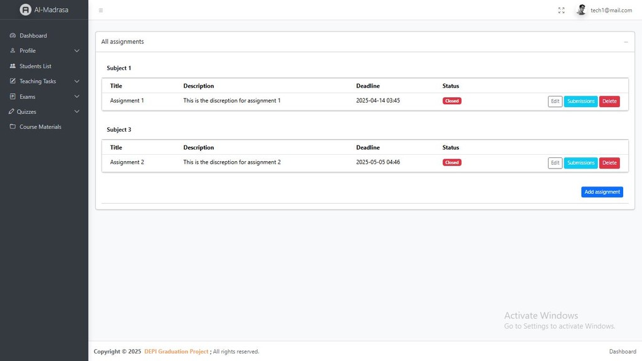Delete Assignment 1
This screenshot has width=642, height=361.
click(x=609, y=101)
